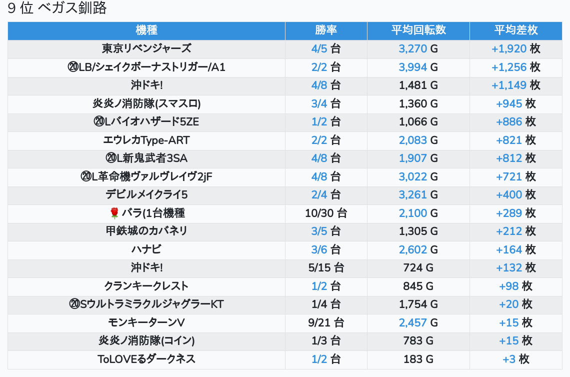Click the ハナビ machine name

pos(146,249)
